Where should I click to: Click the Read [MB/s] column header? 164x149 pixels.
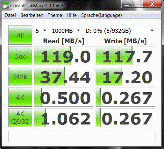click(64, 41)
